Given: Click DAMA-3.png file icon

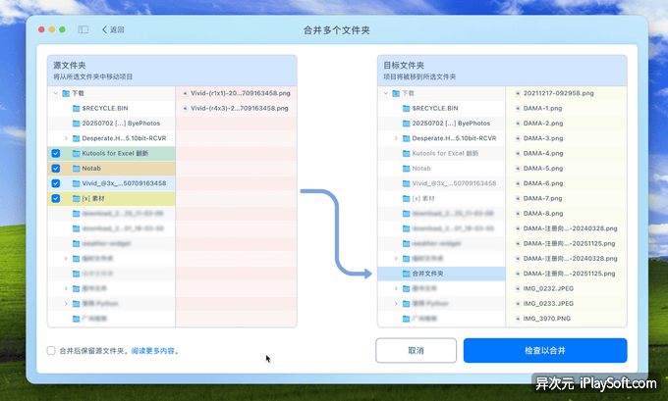Looking at the screenshot, I should [518, 138].
